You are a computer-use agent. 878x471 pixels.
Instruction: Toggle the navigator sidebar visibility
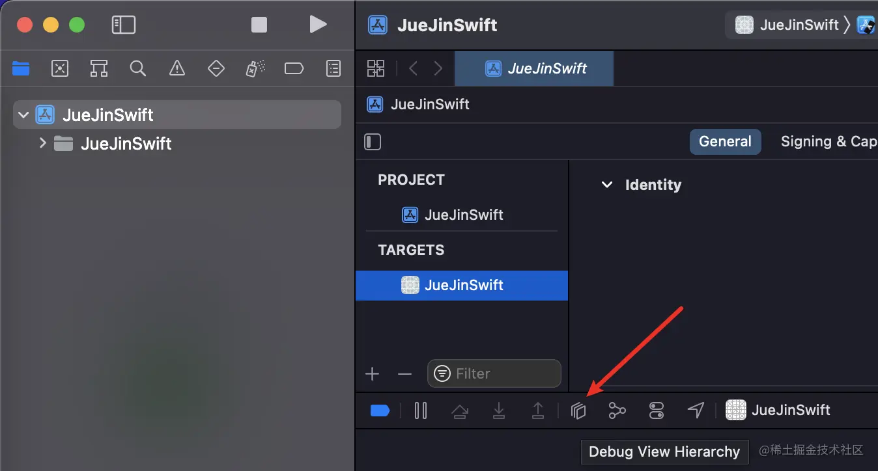point(124,25)
